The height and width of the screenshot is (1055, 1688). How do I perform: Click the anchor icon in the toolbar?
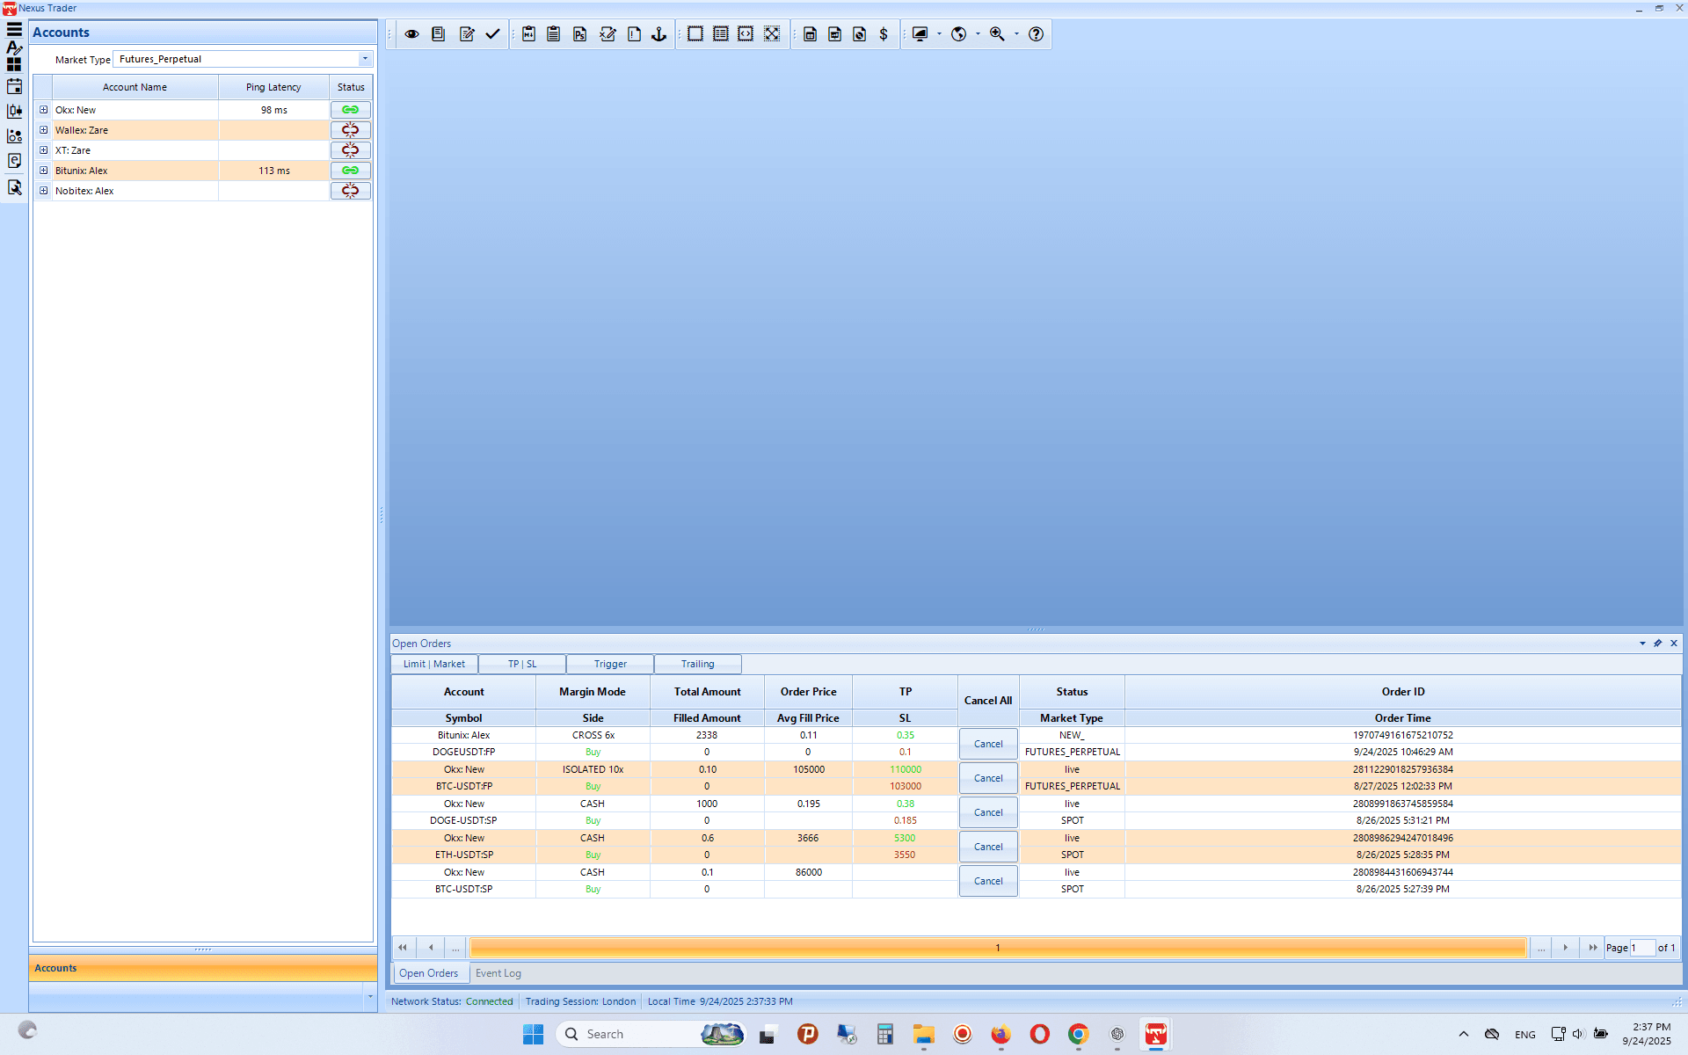[658, 34]
